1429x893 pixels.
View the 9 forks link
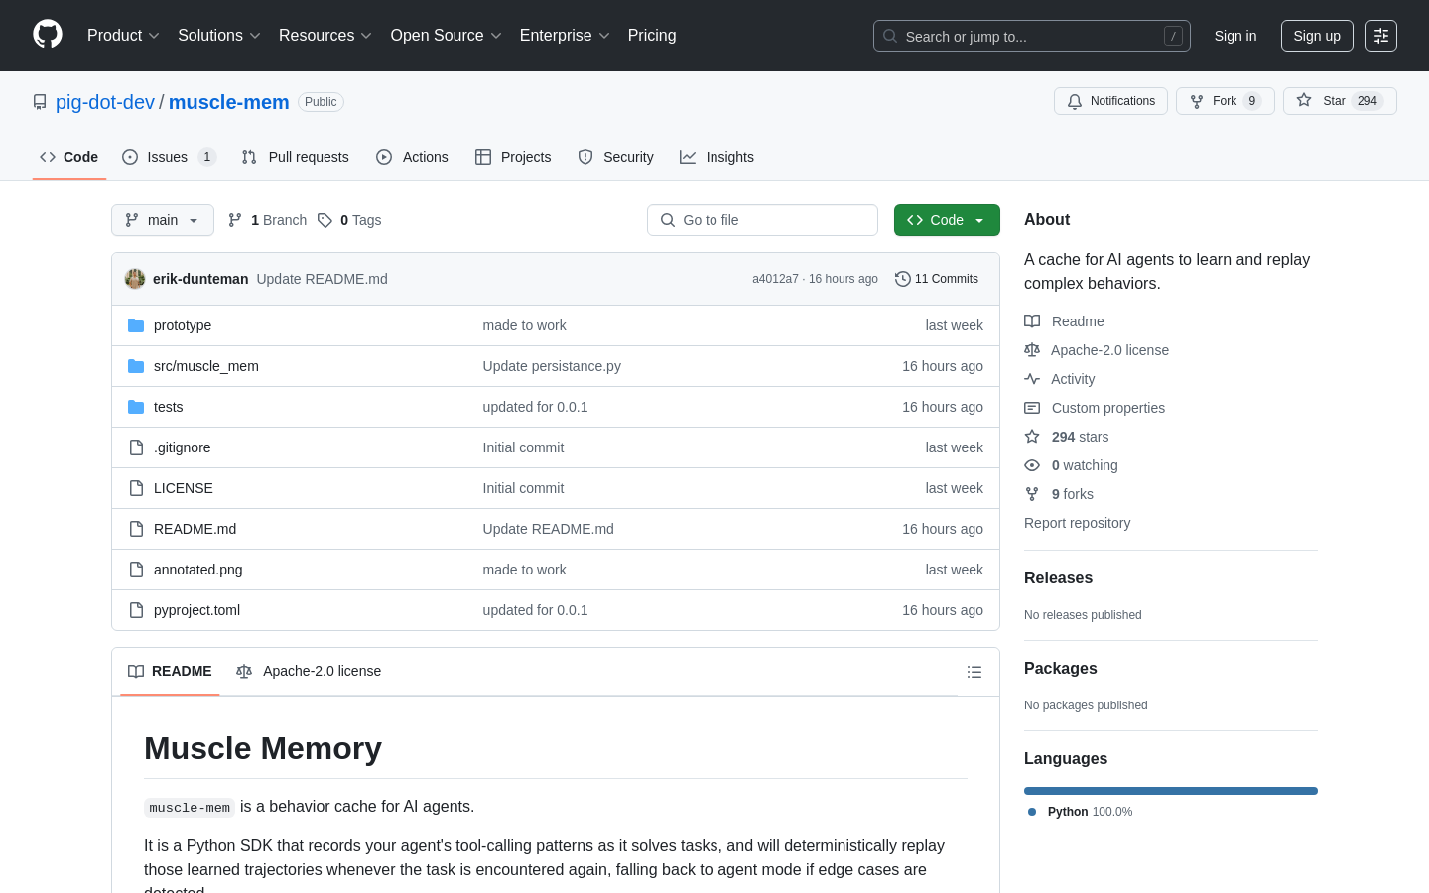(1059, 494)
